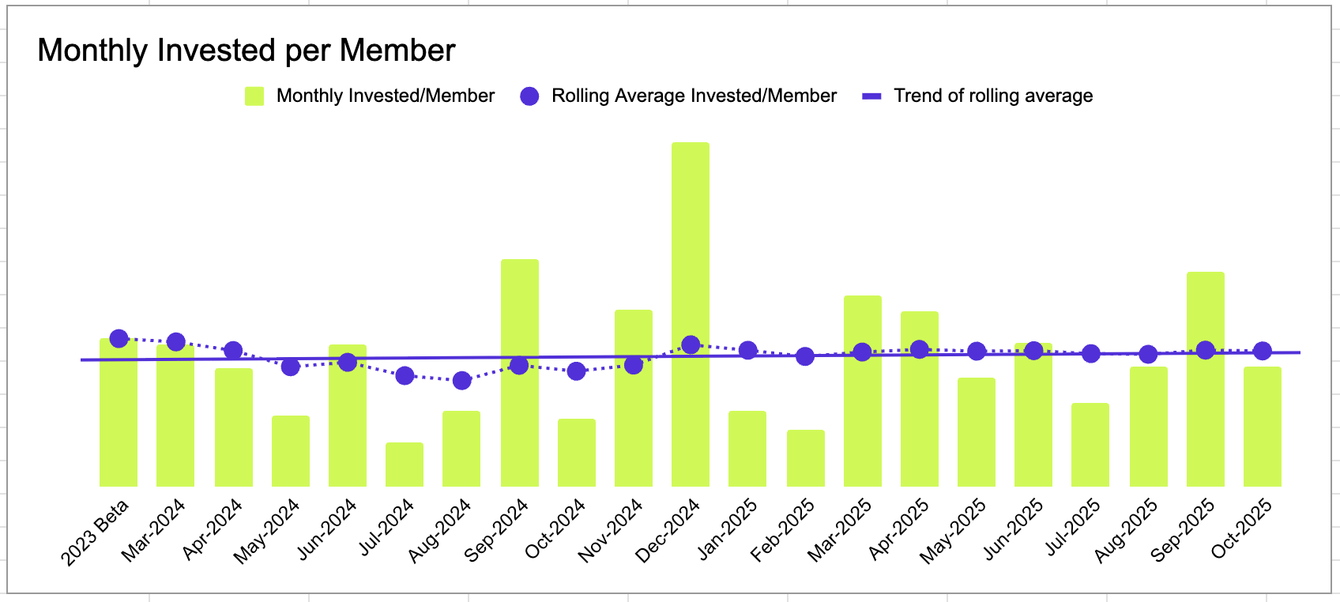Select the rolling average dot for 2023 Beta
Viewport: 1340px width, 602px height.
(x=119, y=338)
